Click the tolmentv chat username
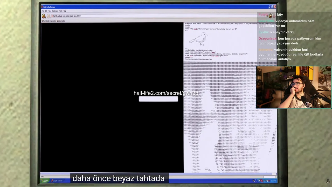332x187 pixels. click(x=266, y=50)
